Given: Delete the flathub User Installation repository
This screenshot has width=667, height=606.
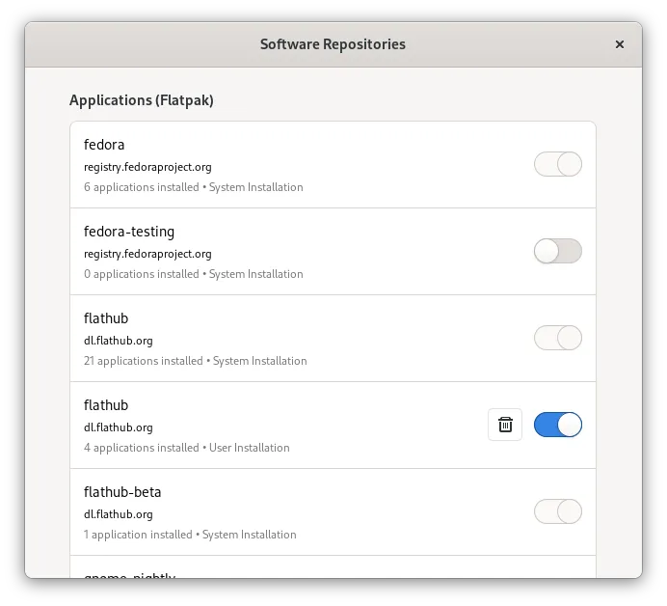Looking at the screenshot, I should tap(504, 425).
